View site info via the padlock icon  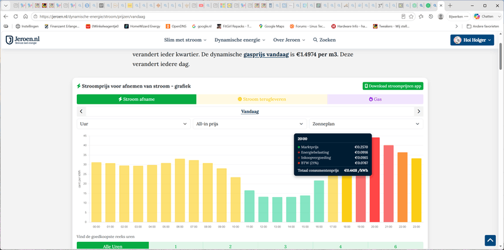click(35, 16)
